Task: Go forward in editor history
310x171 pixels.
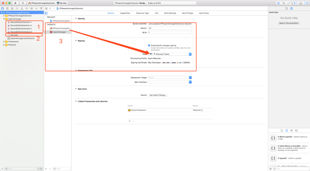Action: (x=54, y=8)
